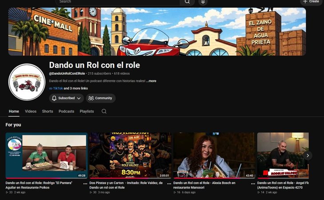Click the search magnifier button
This screenshot has height=200, width=324.
click(x=187, y=2)
